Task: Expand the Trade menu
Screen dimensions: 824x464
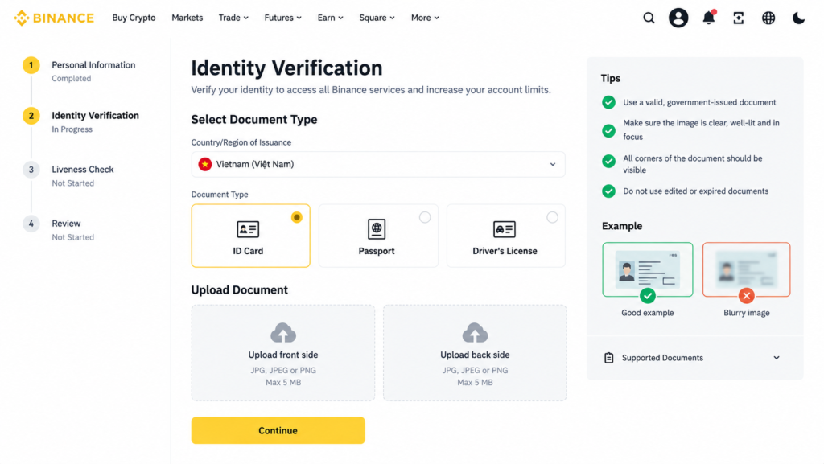Action: (x=233, y=18)
